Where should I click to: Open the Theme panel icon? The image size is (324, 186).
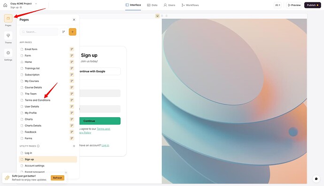click(8, 36)
